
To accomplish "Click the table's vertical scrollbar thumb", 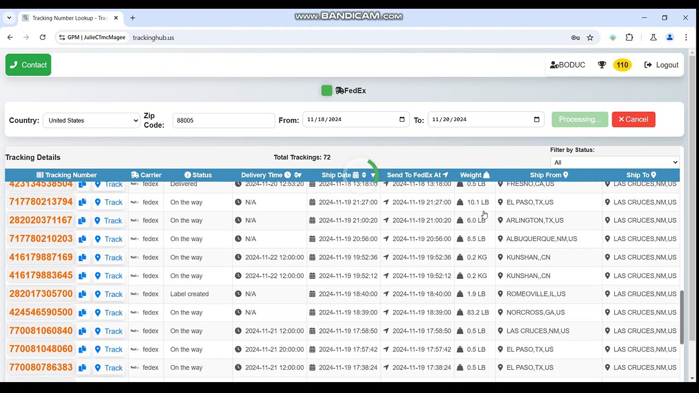I will (x=682, y=317).
